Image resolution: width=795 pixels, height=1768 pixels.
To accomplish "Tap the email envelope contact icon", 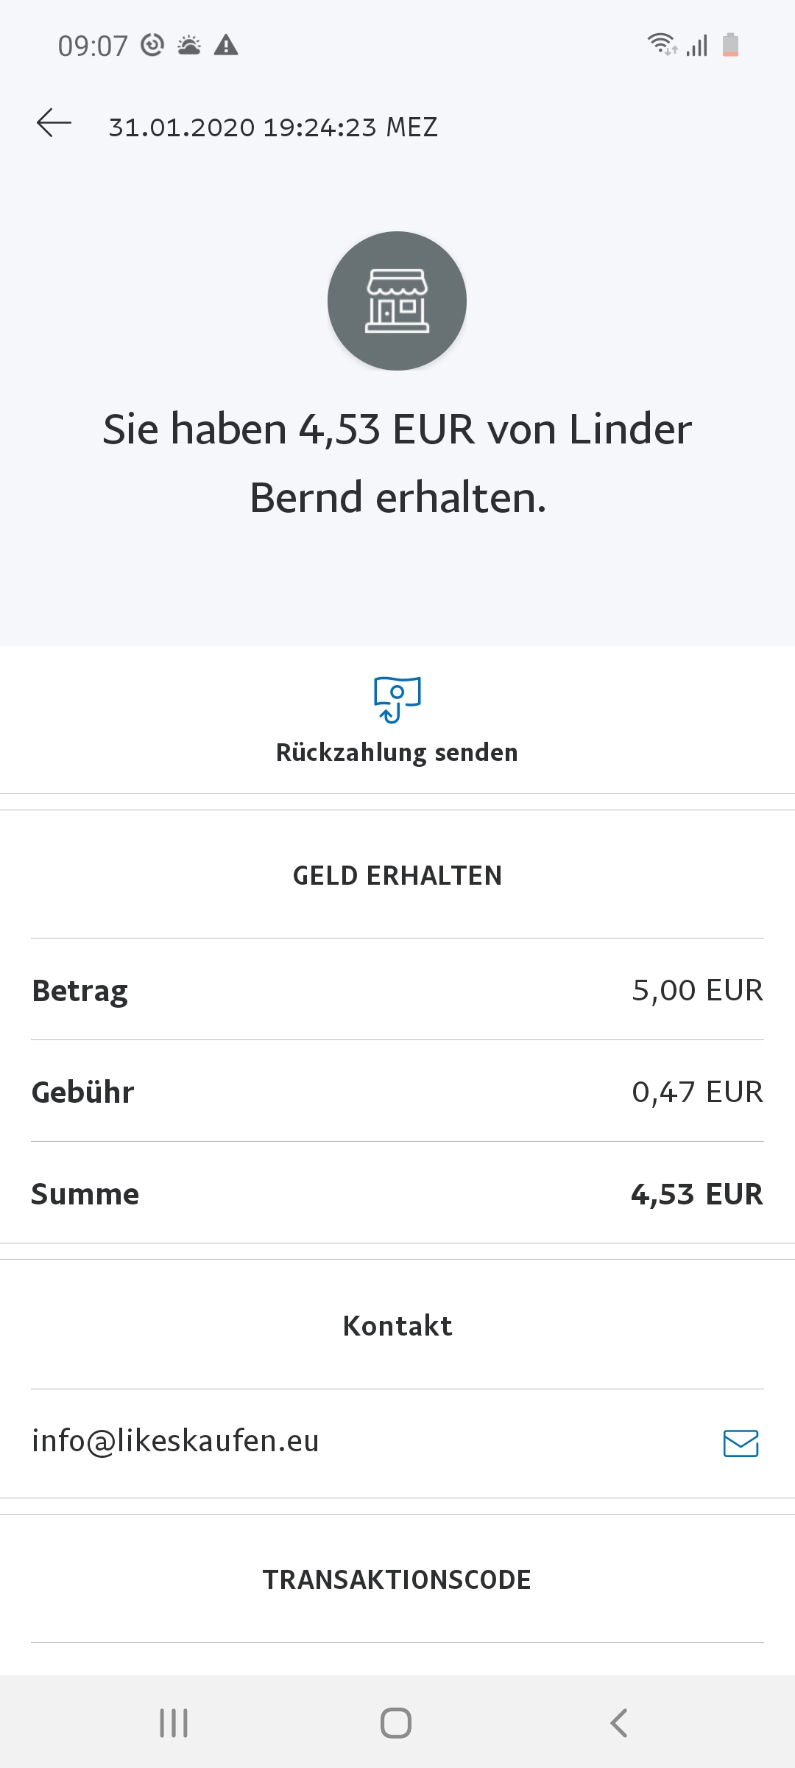I will point(741,1443).
